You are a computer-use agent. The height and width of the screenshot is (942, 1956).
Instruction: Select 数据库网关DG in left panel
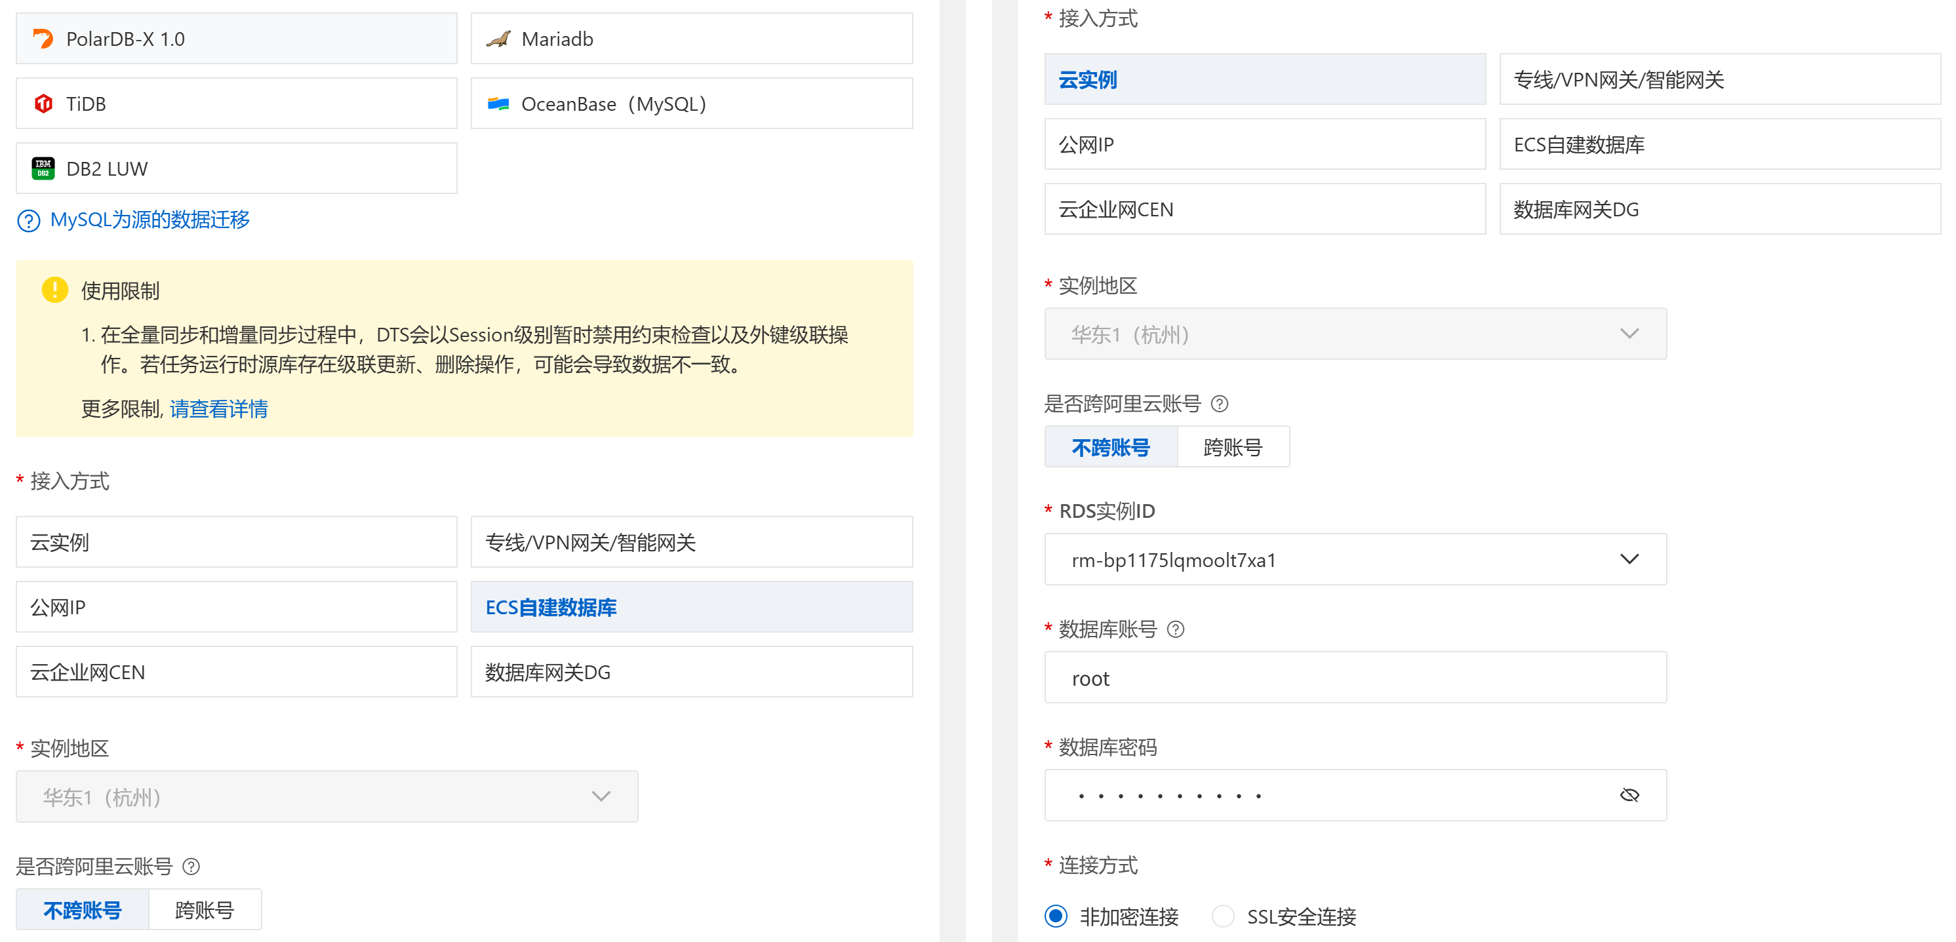691,672
